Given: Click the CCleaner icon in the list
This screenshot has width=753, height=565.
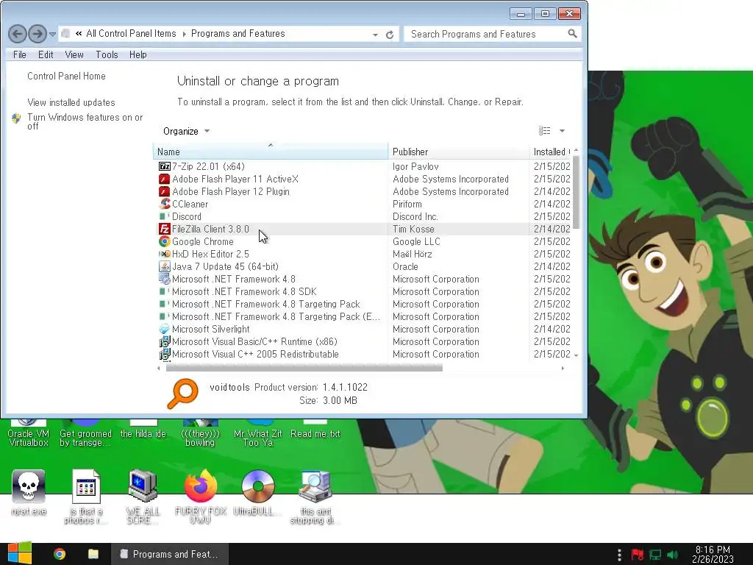Looking at the screenshot, I should pyautogui.click(x=164, y=204).
